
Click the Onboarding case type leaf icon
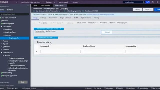(x=2, y=73)
